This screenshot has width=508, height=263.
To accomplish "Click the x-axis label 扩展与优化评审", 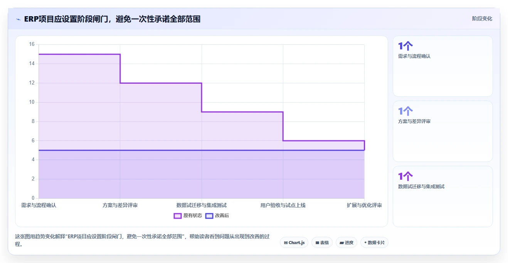I will point(364,205).
